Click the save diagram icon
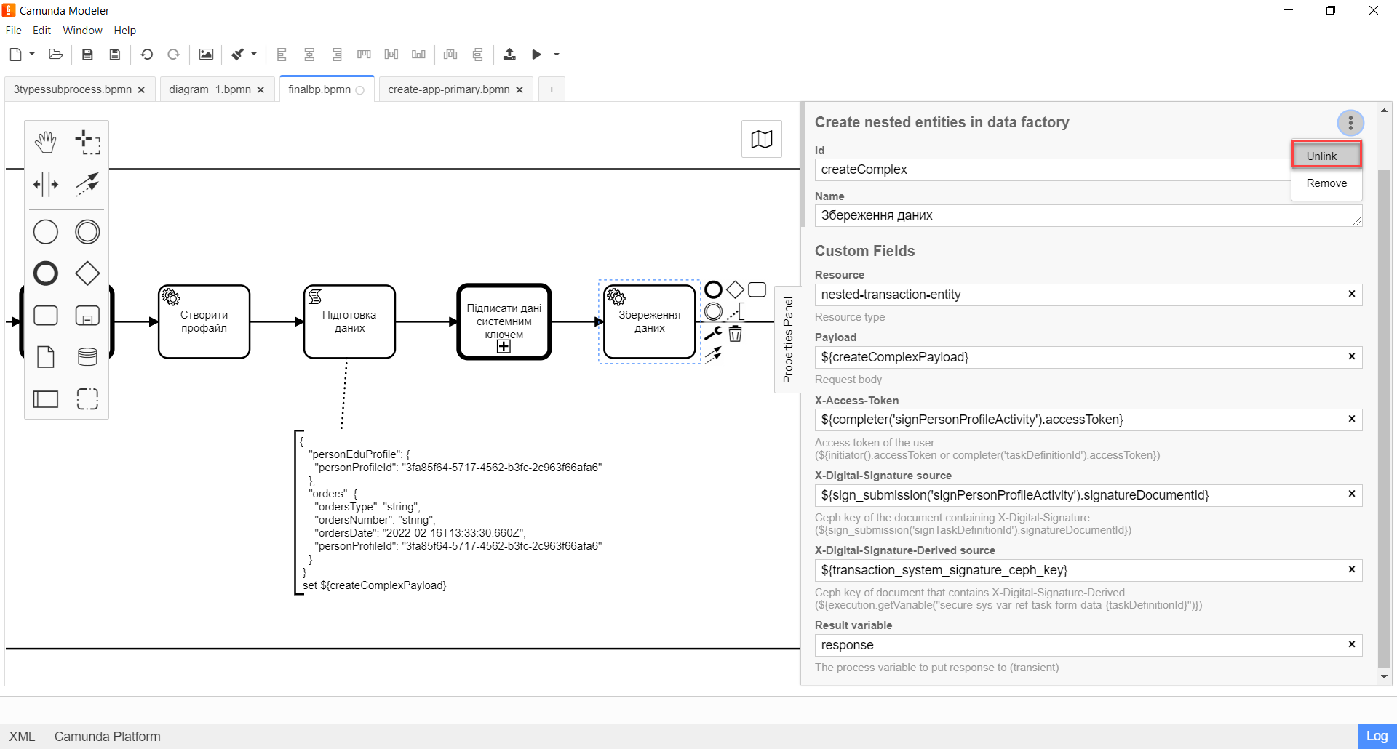 87,55
